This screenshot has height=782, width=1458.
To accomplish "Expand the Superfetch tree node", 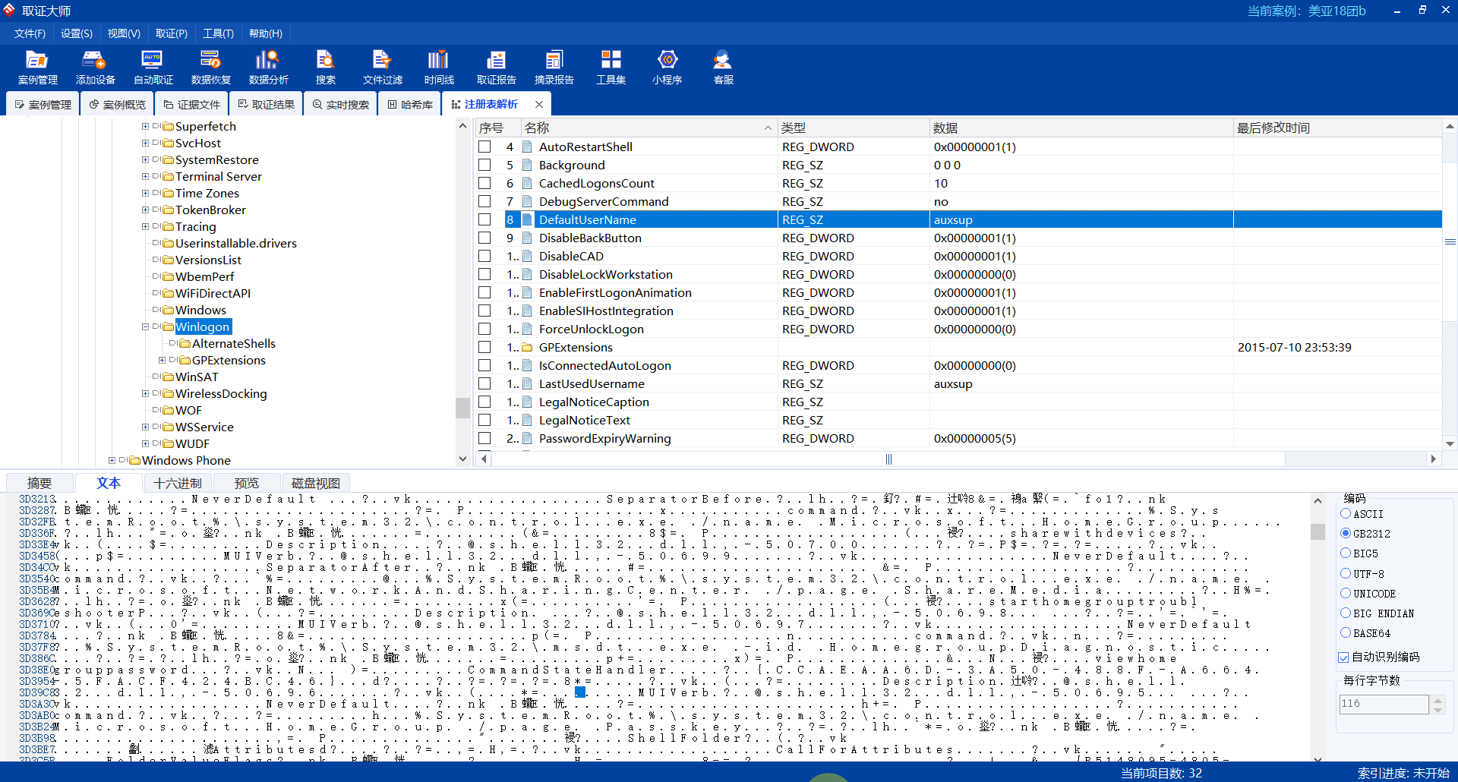I will point(145,127).
